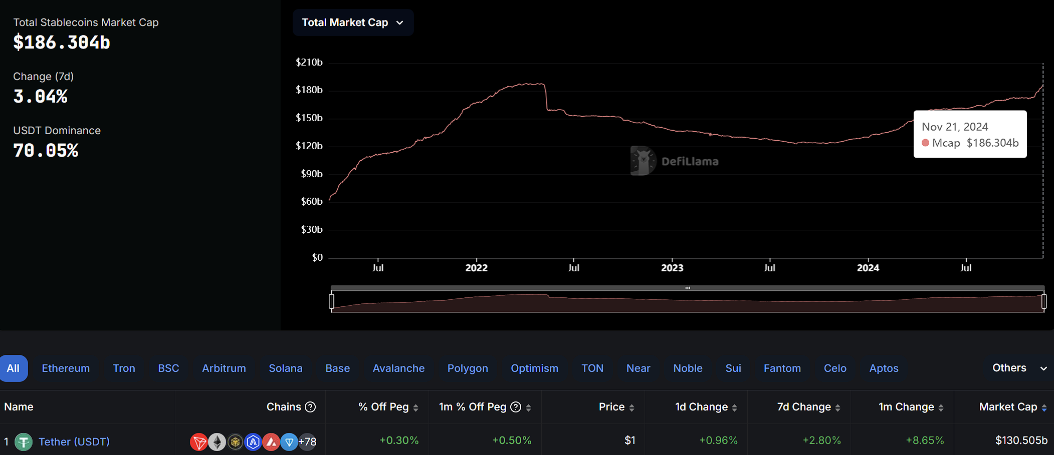Image resolution: width=1054 pixels, height=455 pixels.
Task: Filter stablecoins by Tron
Action: 124,368
